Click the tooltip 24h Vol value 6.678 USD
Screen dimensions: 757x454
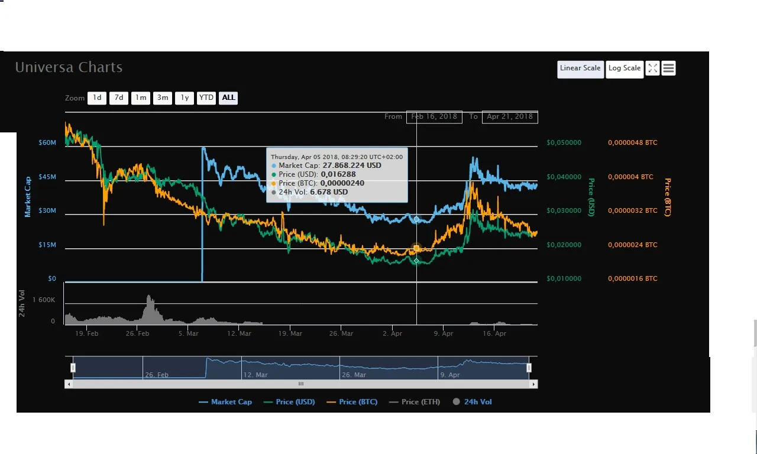click(x=329, y=192)
